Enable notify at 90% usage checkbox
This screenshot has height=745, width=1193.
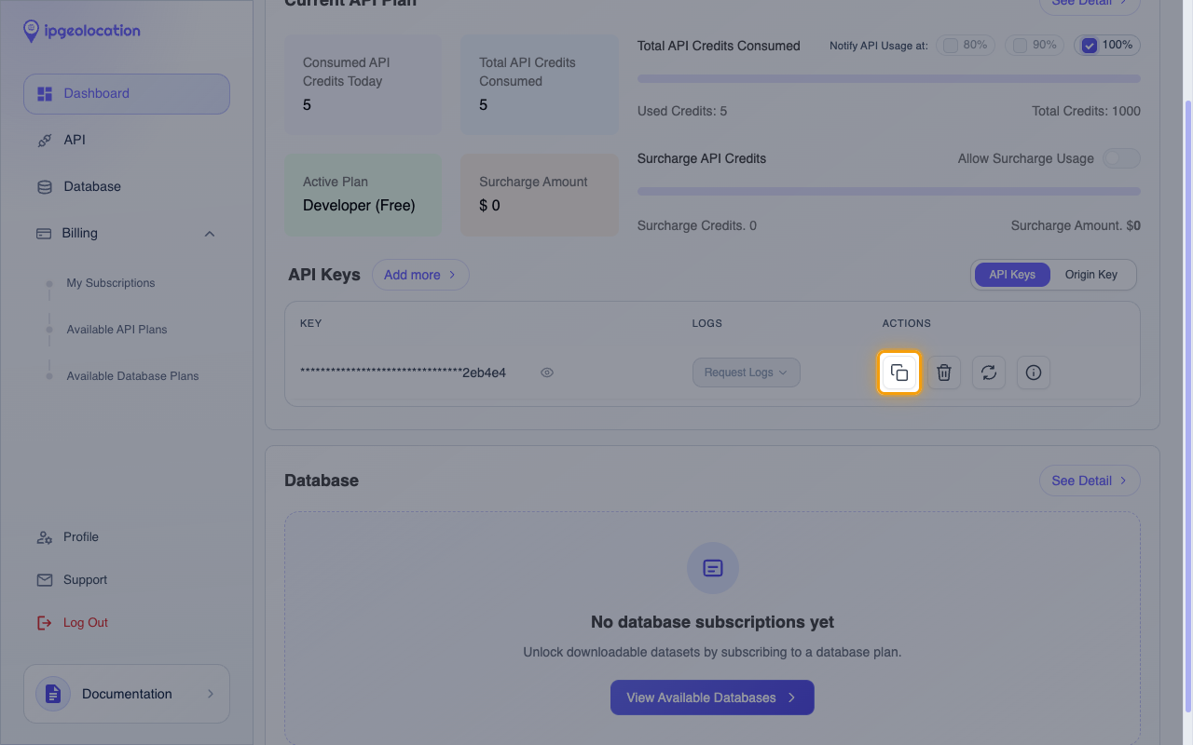pos(1021,46)
